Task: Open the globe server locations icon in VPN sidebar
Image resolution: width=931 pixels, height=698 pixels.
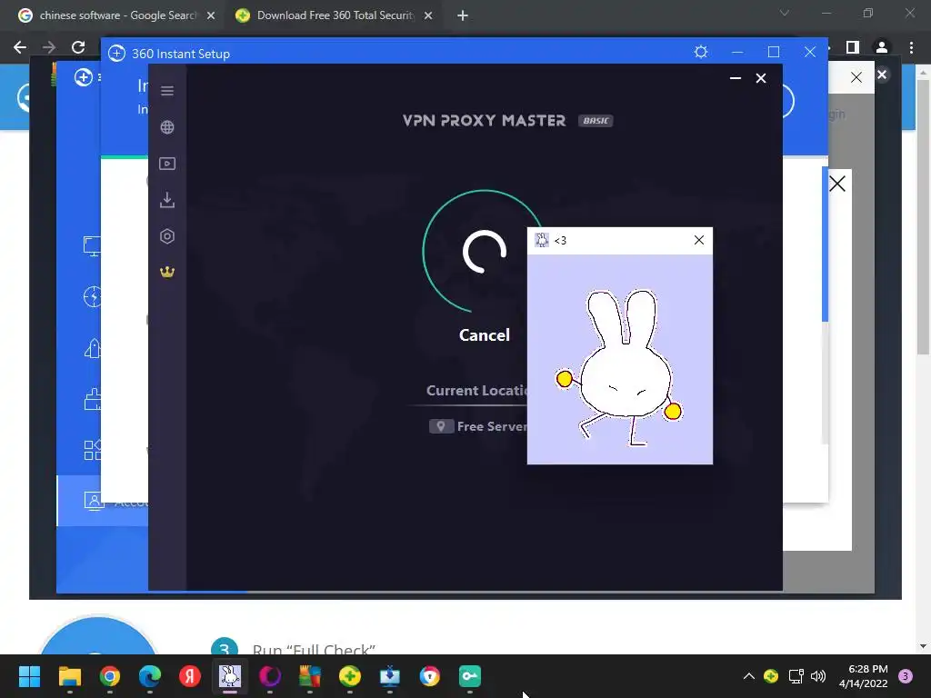Action: coord(167,127)
